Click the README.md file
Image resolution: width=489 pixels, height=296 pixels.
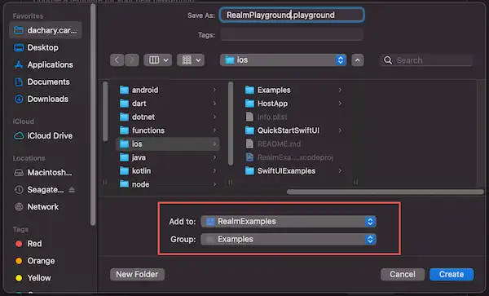[293, 144]
